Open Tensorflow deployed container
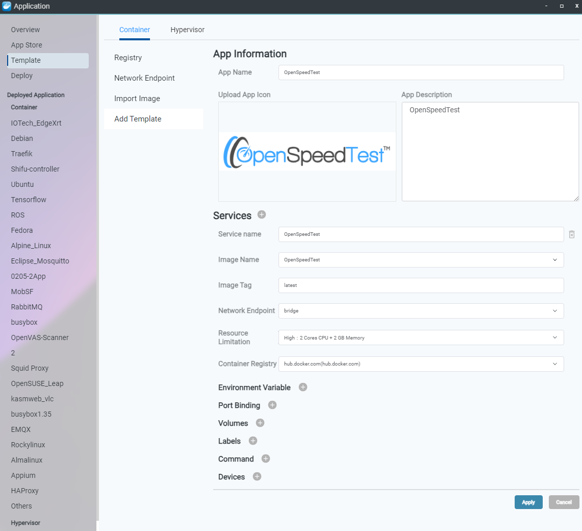Viewport: 582px width, 531px height. (x=29, y=200)
